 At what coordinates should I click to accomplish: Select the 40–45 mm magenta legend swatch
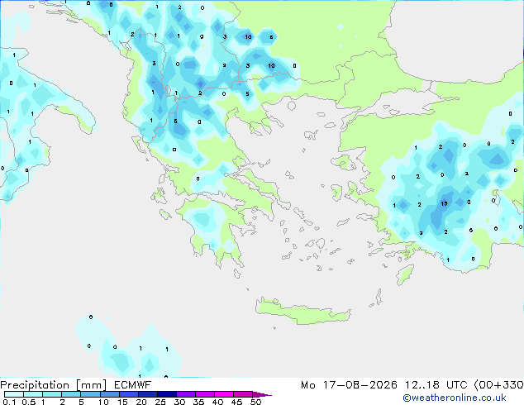224,394
